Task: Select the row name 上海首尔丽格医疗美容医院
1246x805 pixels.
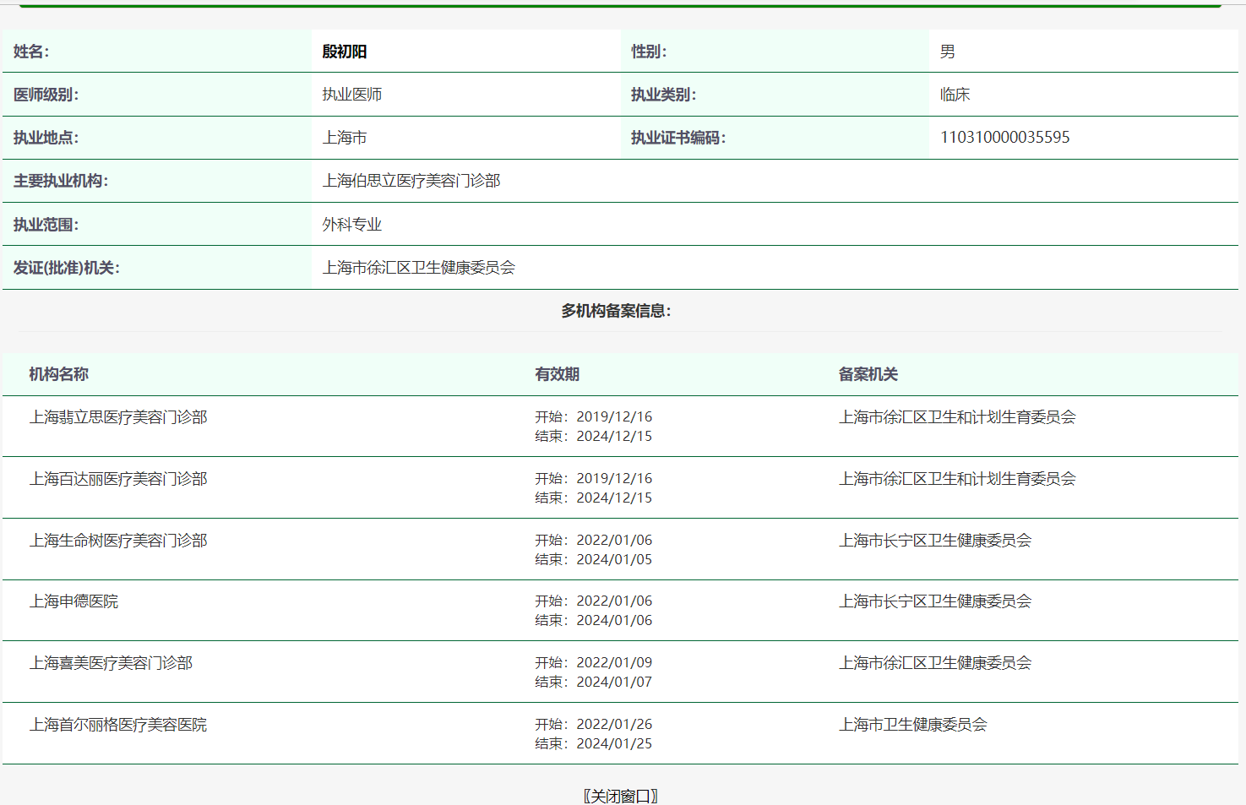Action: coord(118,725)
